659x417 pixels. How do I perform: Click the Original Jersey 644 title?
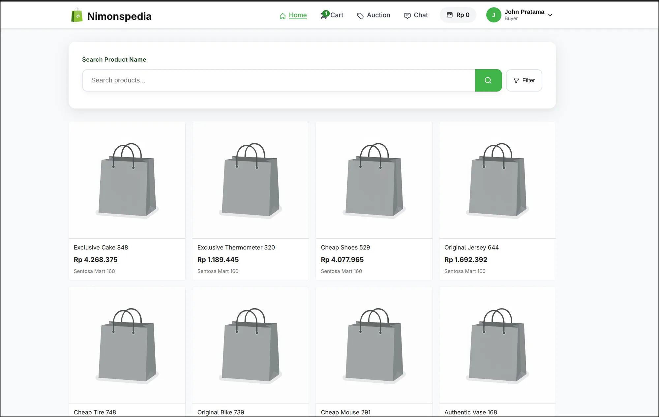[471, 248]
